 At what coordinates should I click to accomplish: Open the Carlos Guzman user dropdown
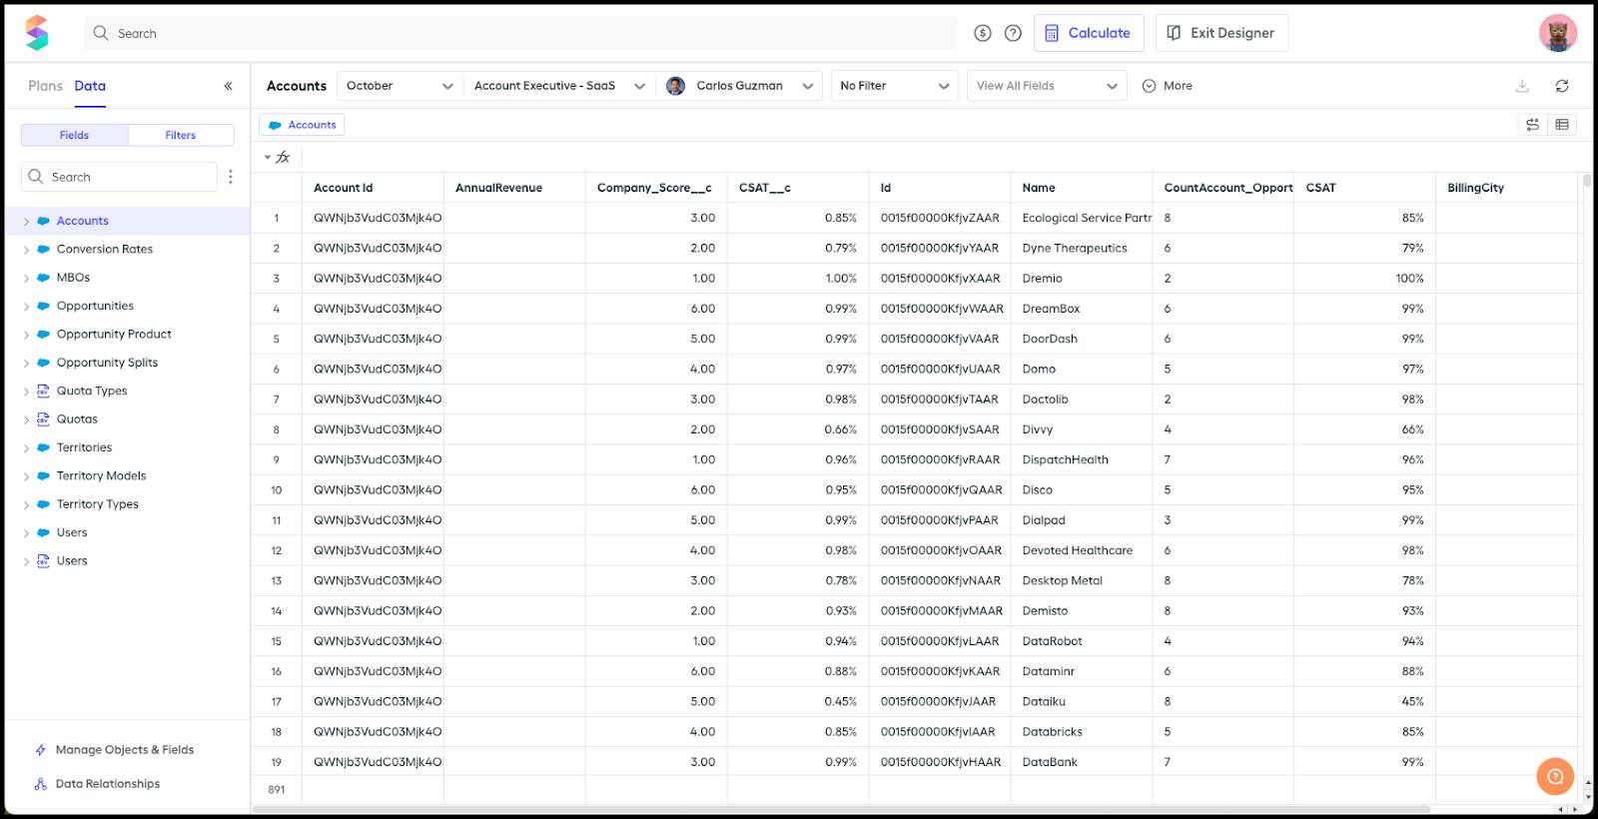click(740, 86)
